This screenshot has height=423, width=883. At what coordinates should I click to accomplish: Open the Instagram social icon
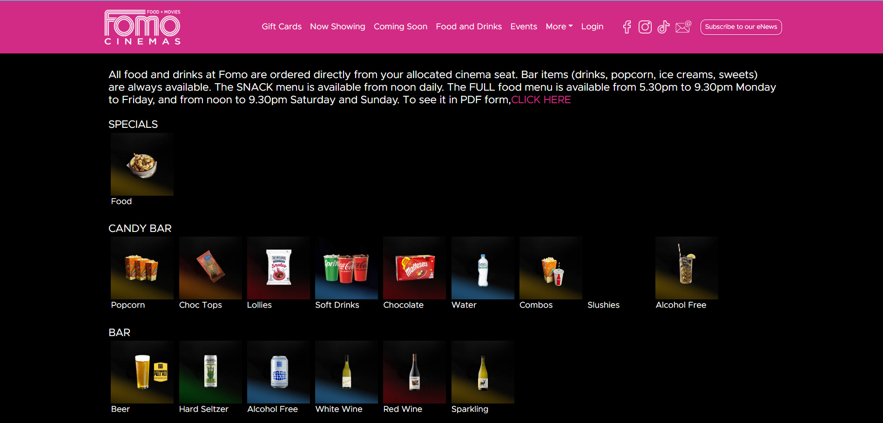coord(645,27)
